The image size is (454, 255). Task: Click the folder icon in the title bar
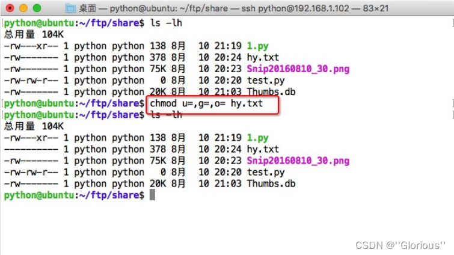70,8
